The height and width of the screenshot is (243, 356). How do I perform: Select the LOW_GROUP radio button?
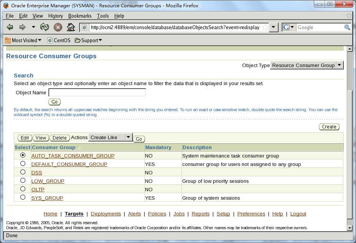pos(23,181)
